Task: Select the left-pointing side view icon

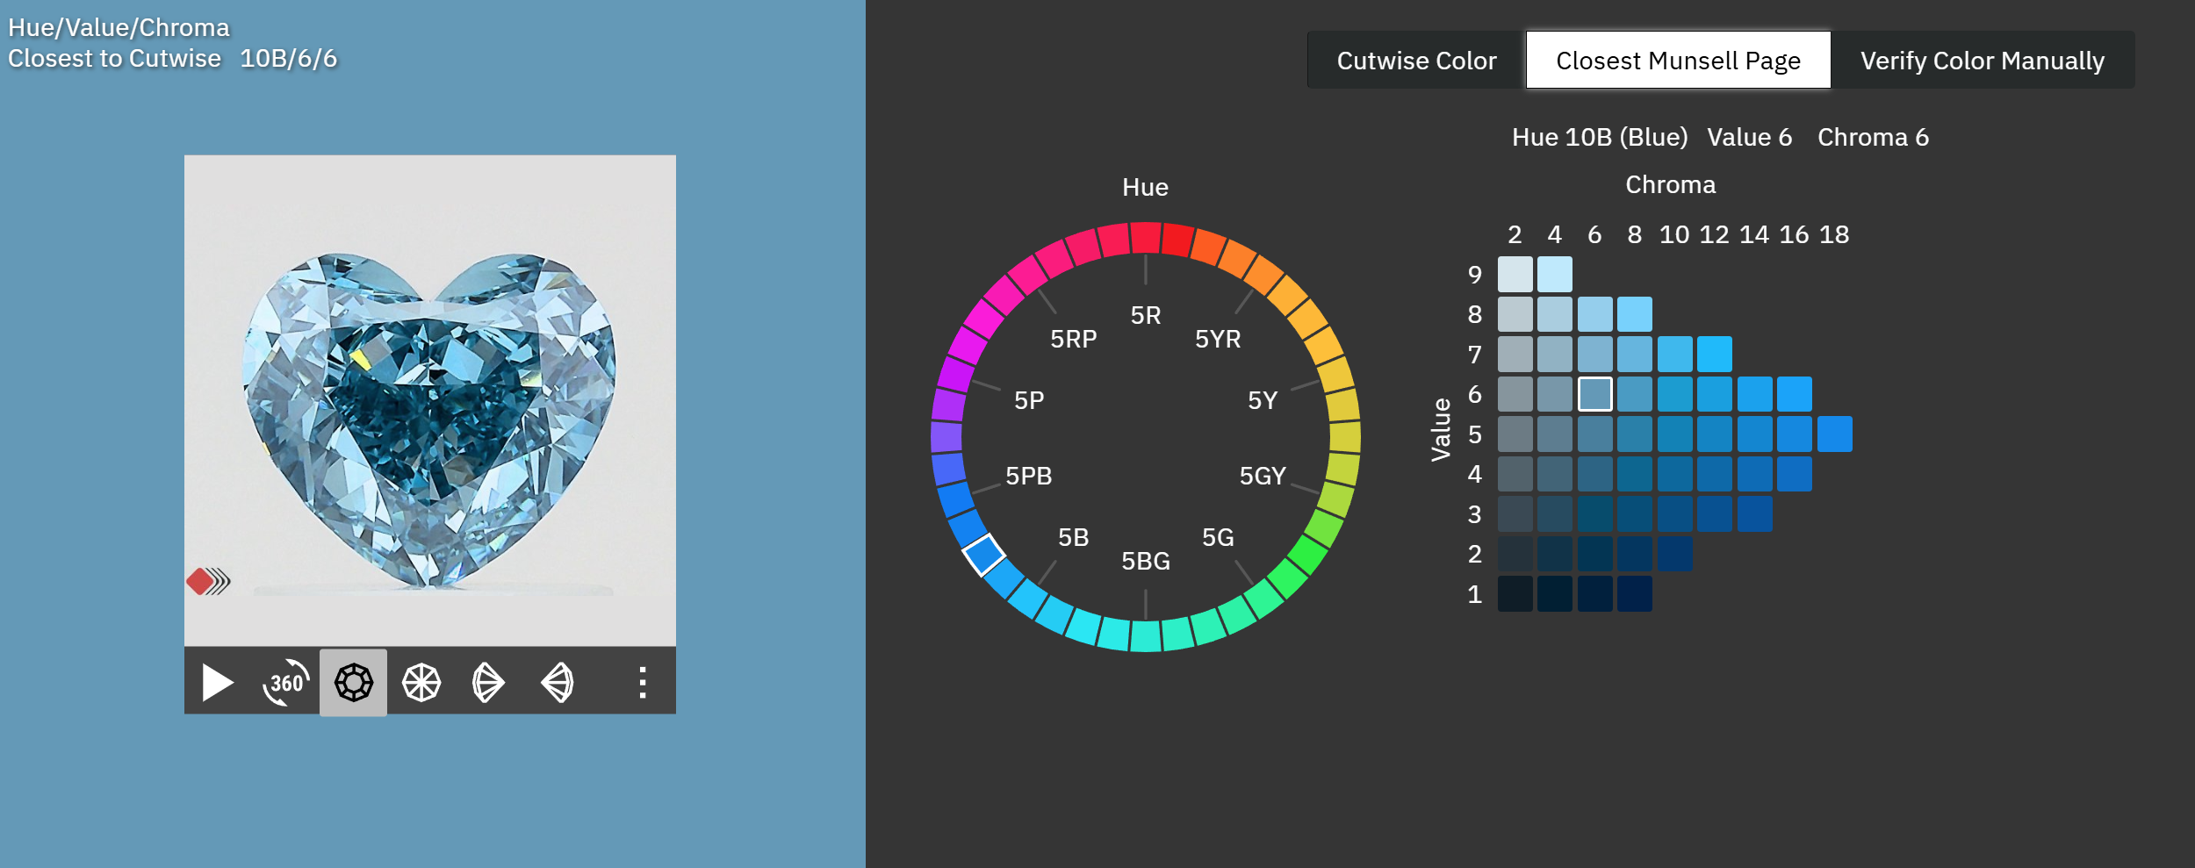Action: 558,682
